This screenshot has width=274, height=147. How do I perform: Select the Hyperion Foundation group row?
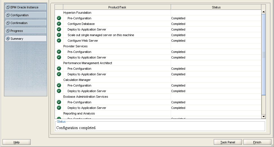(x=158, y=13)
